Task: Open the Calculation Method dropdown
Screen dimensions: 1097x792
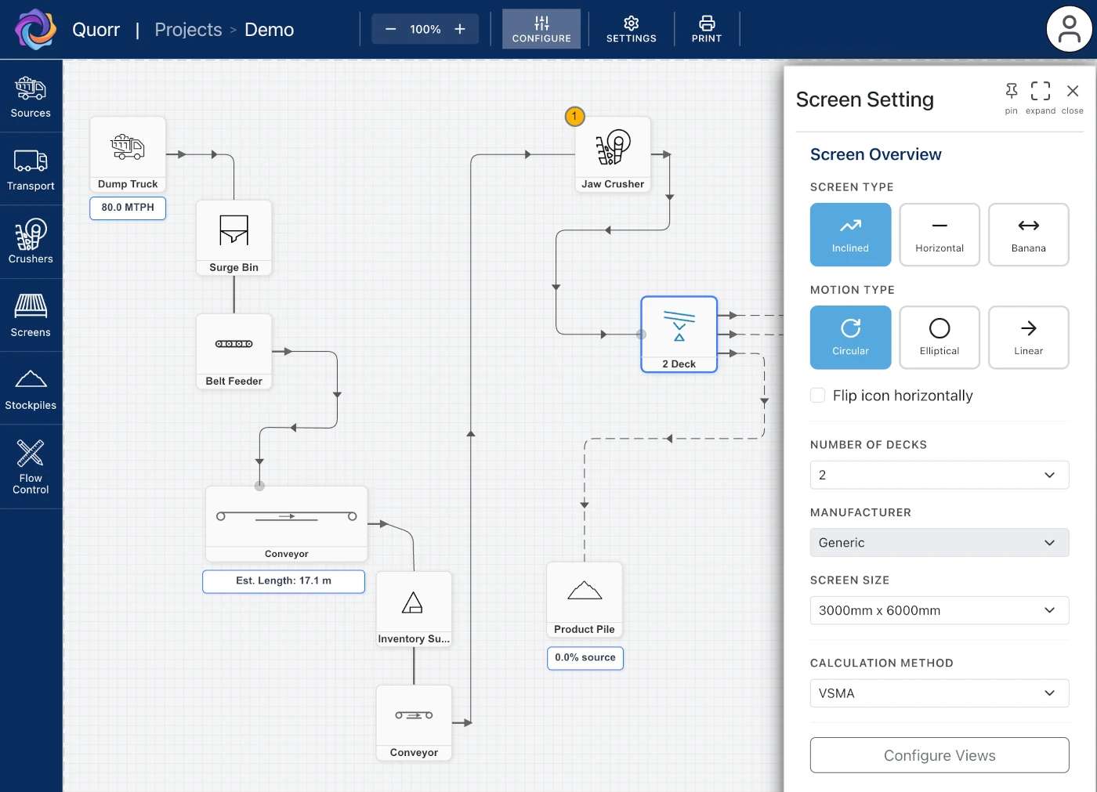Action: (x=940, y=693)
